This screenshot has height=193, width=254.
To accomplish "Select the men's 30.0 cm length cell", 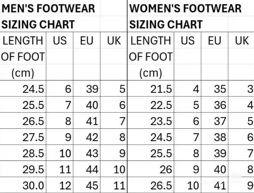I will point(34,186).
